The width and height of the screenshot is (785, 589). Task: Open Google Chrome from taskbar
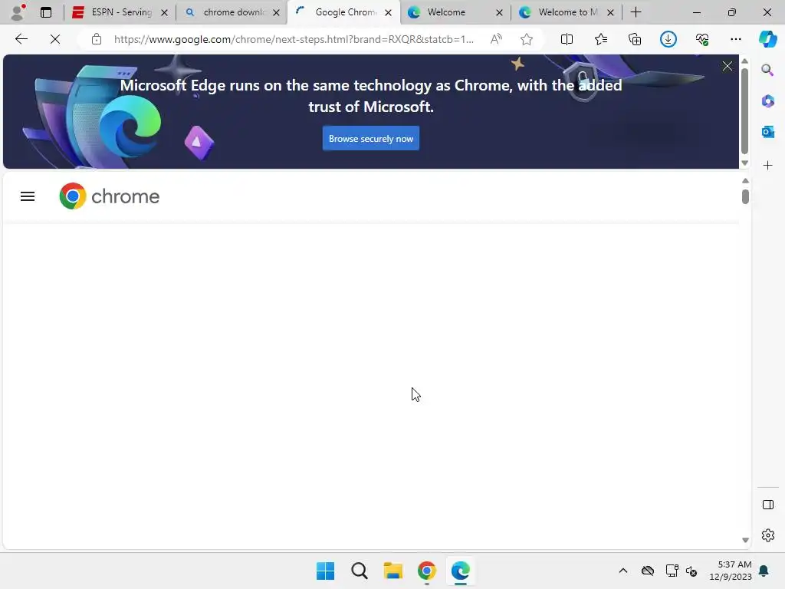(x=426, y=571)
